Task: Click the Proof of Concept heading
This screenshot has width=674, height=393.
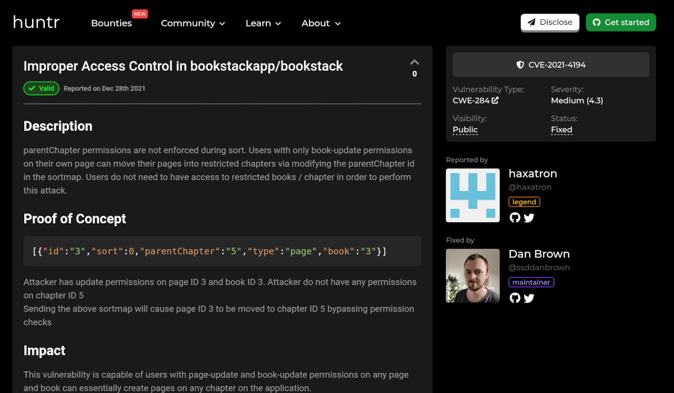Action: [75, 219]
